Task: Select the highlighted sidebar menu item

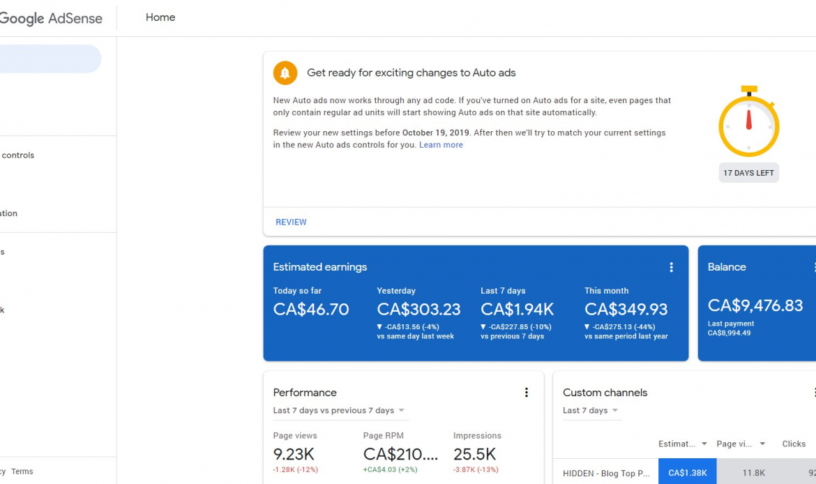Action: [50, 59]
